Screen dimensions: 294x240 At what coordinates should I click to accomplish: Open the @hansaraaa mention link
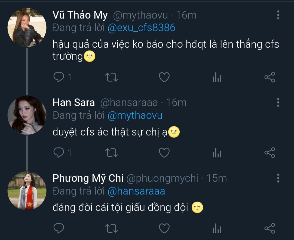136,191
